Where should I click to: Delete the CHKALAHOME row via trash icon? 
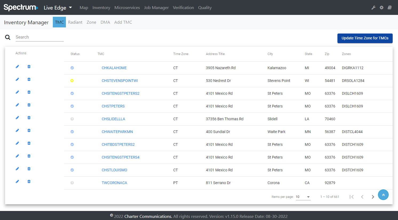[29, 67]
